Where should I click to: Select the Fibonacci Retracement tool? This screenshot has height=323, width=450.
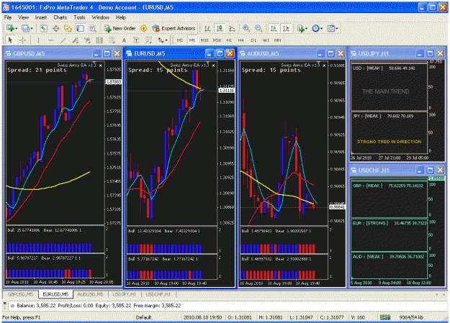(112, 40)
